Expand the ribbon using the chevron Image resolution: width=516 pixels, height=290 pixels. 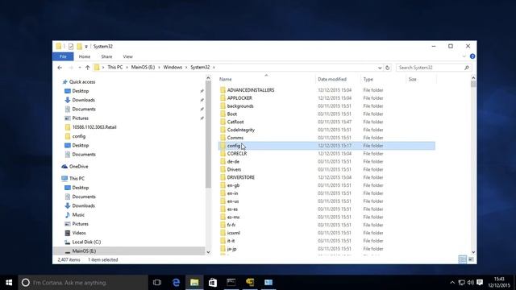pyautogui.click(x=464, y=56)
